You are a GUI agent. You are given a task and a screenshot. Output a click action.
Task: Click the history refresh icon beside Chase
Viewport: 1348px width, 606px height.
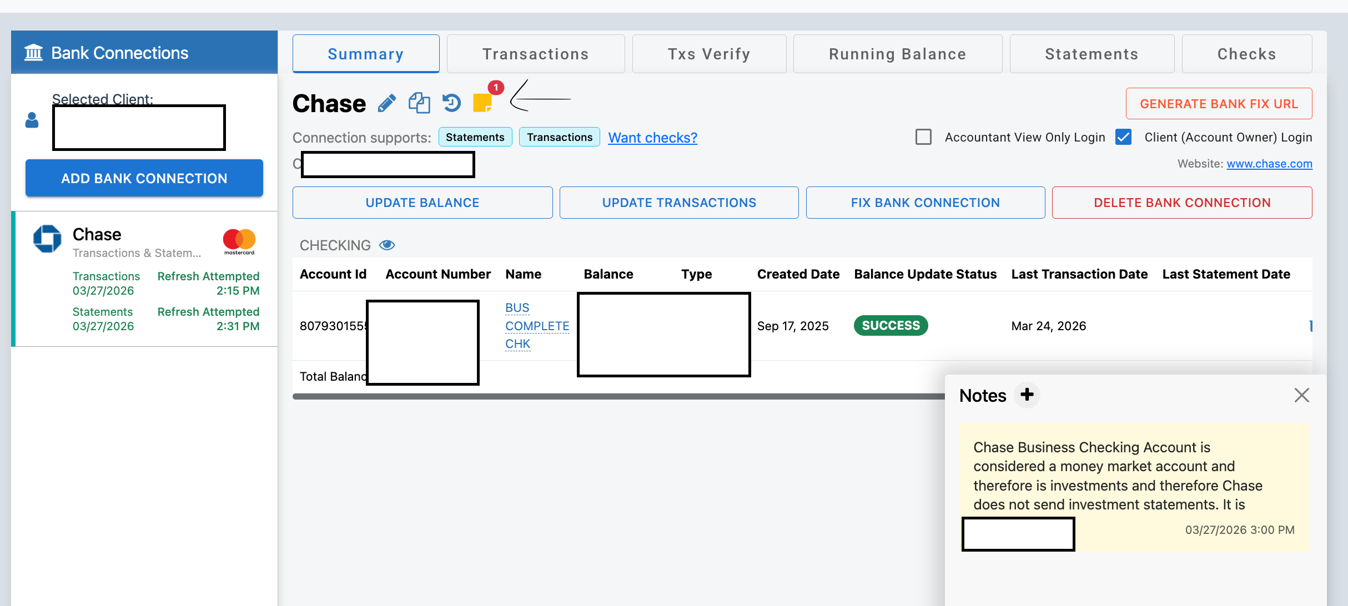click(451, 103)
